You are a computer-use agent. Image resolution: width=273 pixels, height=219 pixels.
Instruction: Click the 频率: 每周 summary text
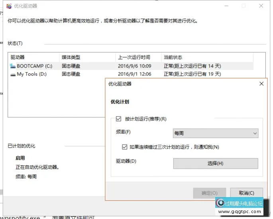26,176
